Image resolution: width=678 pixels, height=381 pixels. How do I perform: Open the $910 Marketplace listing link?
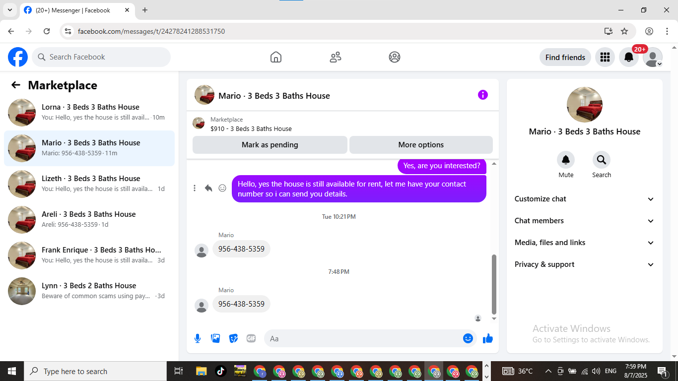(251, 128)
